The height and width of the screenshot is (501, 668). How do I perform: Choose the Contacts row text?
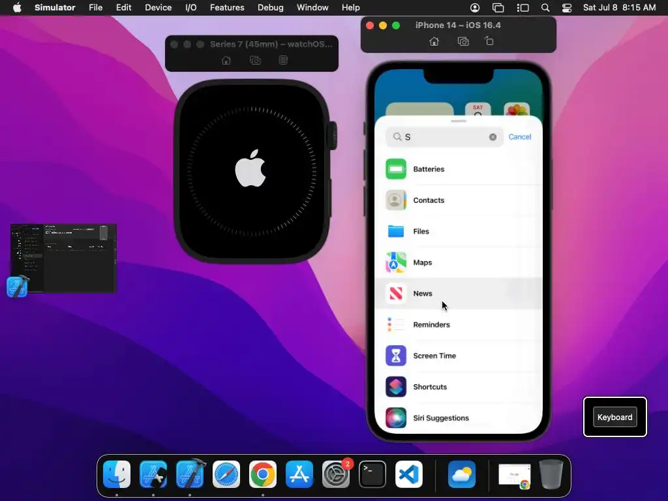click(429, 200)
